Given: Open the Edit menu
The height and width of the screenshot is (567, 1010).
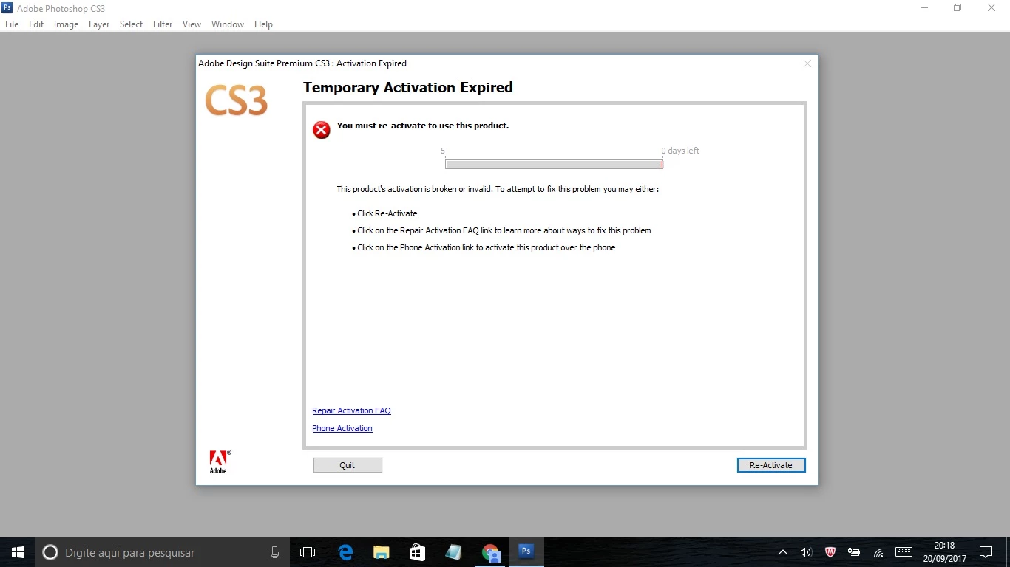Looking at the screenshot, I should click(36, 24).
